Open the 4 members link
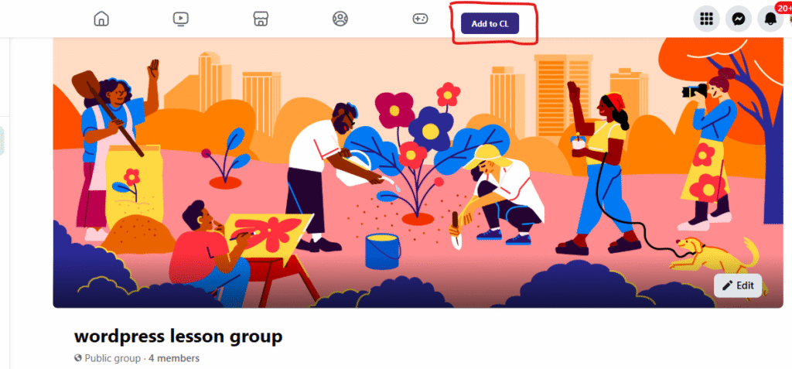The width and height of the screenshot is (792, 369). coord(174,358)
